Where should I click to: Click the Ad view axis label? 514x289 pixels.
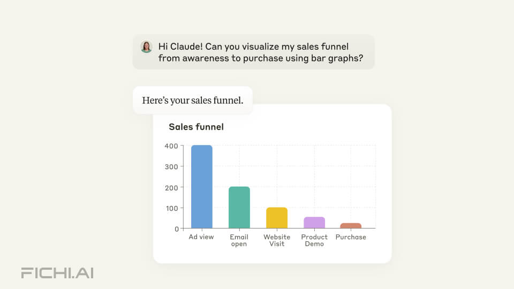point(201,237)
